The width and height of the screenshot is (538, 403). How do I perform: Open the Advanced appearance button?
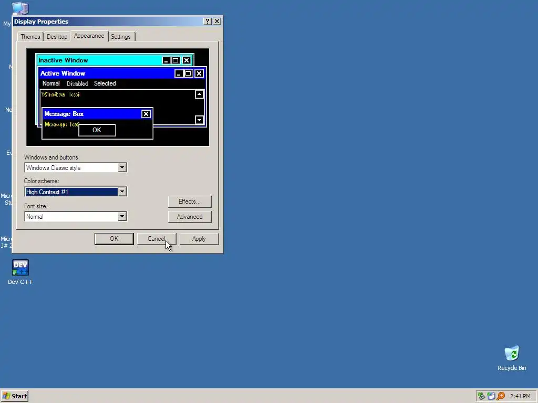coord(190,217)
